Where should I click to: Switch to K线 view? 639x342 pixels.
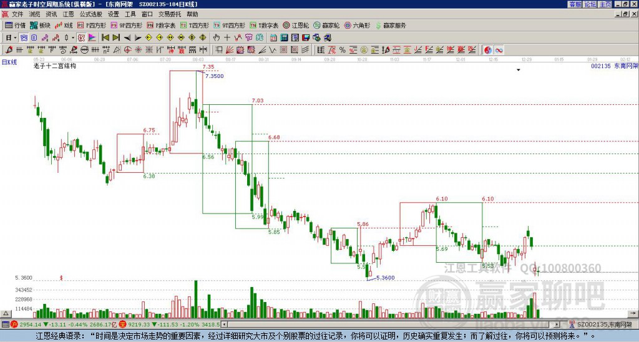click(64, 25)
